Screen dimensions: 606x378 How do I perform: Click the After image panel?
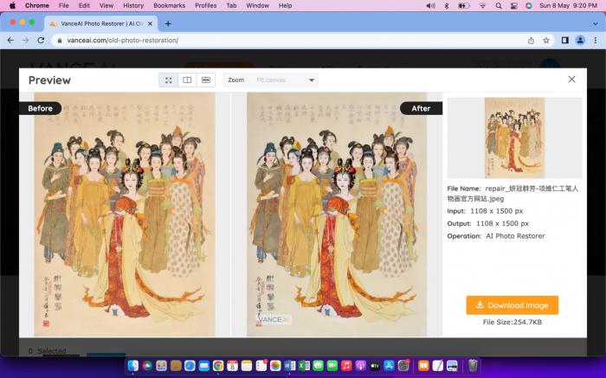tap(337, 215)
